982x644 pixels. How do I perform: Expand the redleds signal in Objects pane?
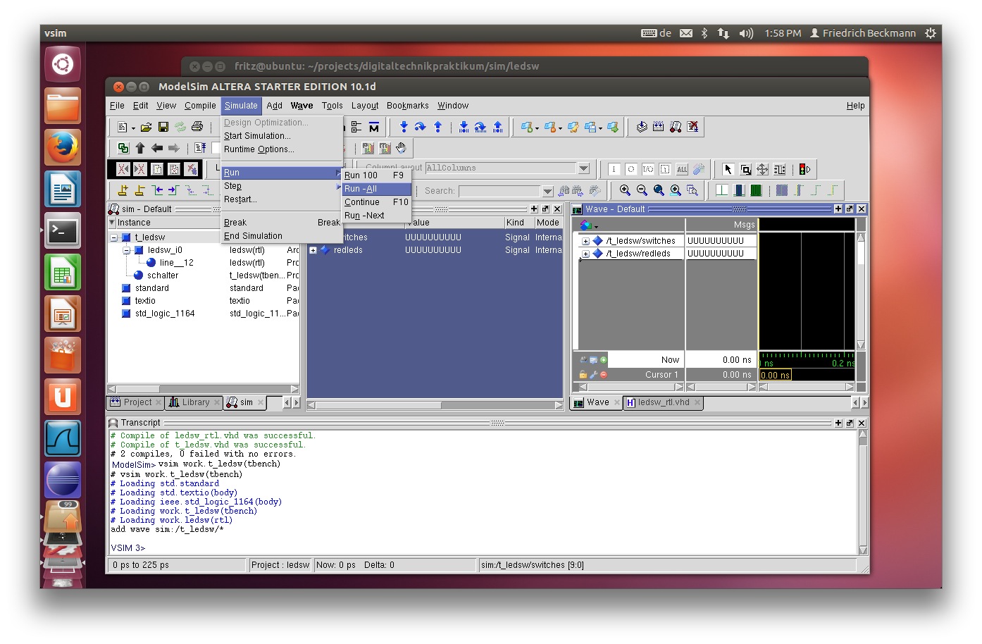(313, 250)
